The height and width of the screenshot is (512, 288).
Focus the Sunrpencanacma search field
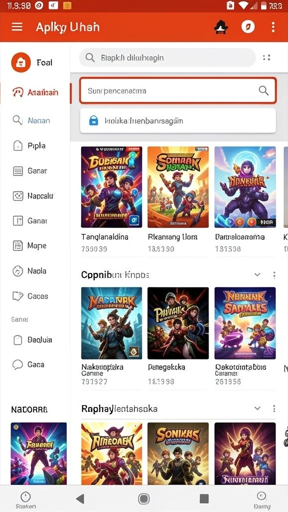click(x=178, y=90)
